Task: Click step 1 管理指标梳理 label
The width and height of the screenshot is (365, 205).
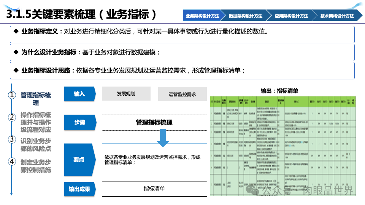Action: coord(36,99)
